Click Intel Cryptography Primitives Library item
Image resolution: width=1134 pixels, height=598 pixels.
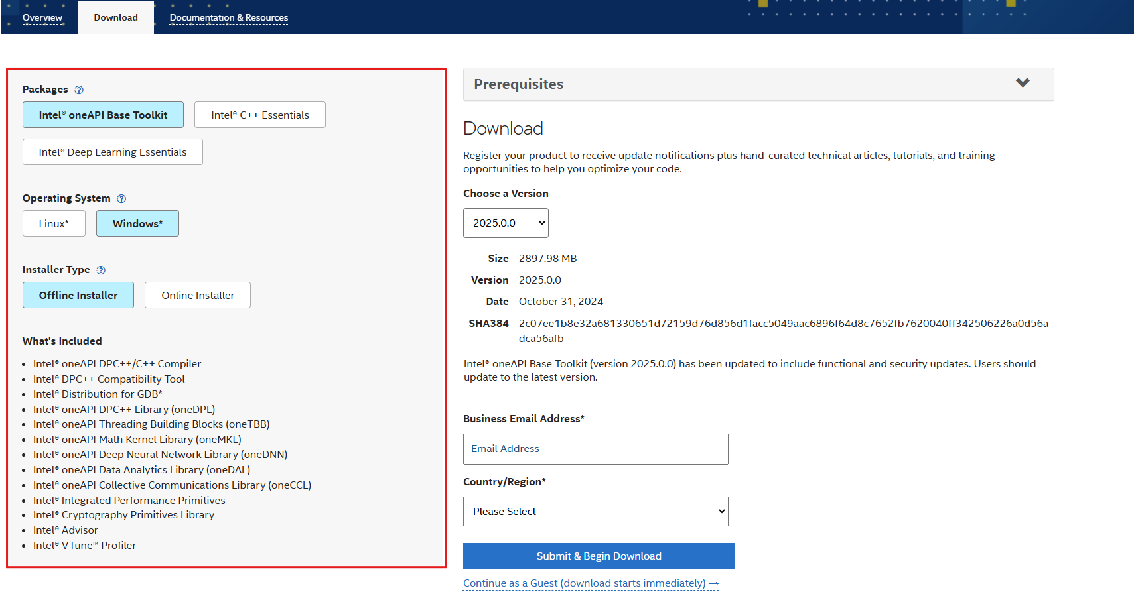click(123, 515)
